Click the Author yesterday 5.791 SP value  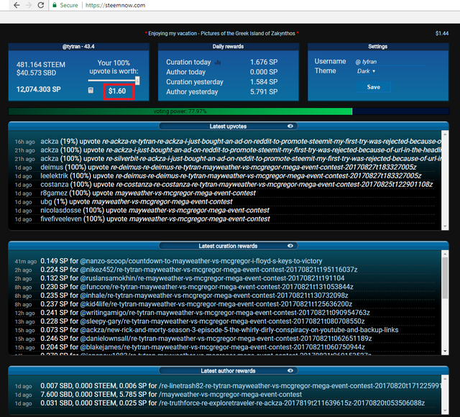[x=264, y=91]
